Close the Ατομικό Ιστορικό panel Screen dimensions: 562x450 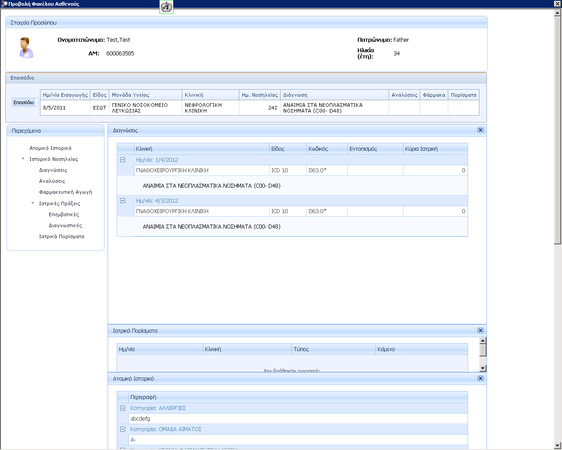coord(480,378)
